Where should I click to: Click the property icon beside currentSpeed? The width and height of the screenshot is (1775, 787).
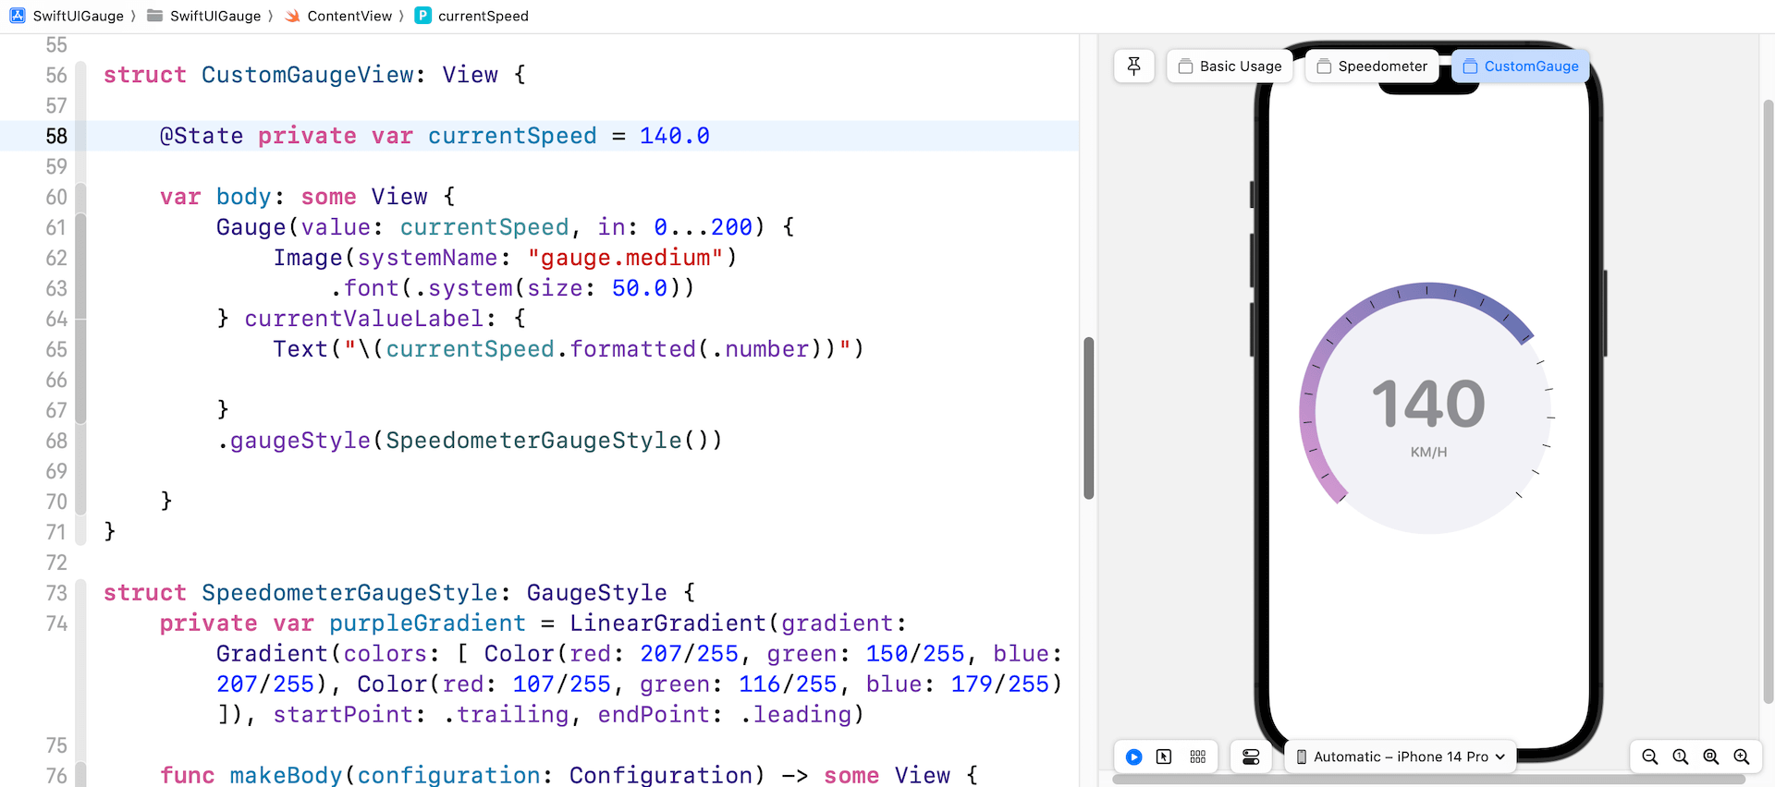tap(422, 16)
